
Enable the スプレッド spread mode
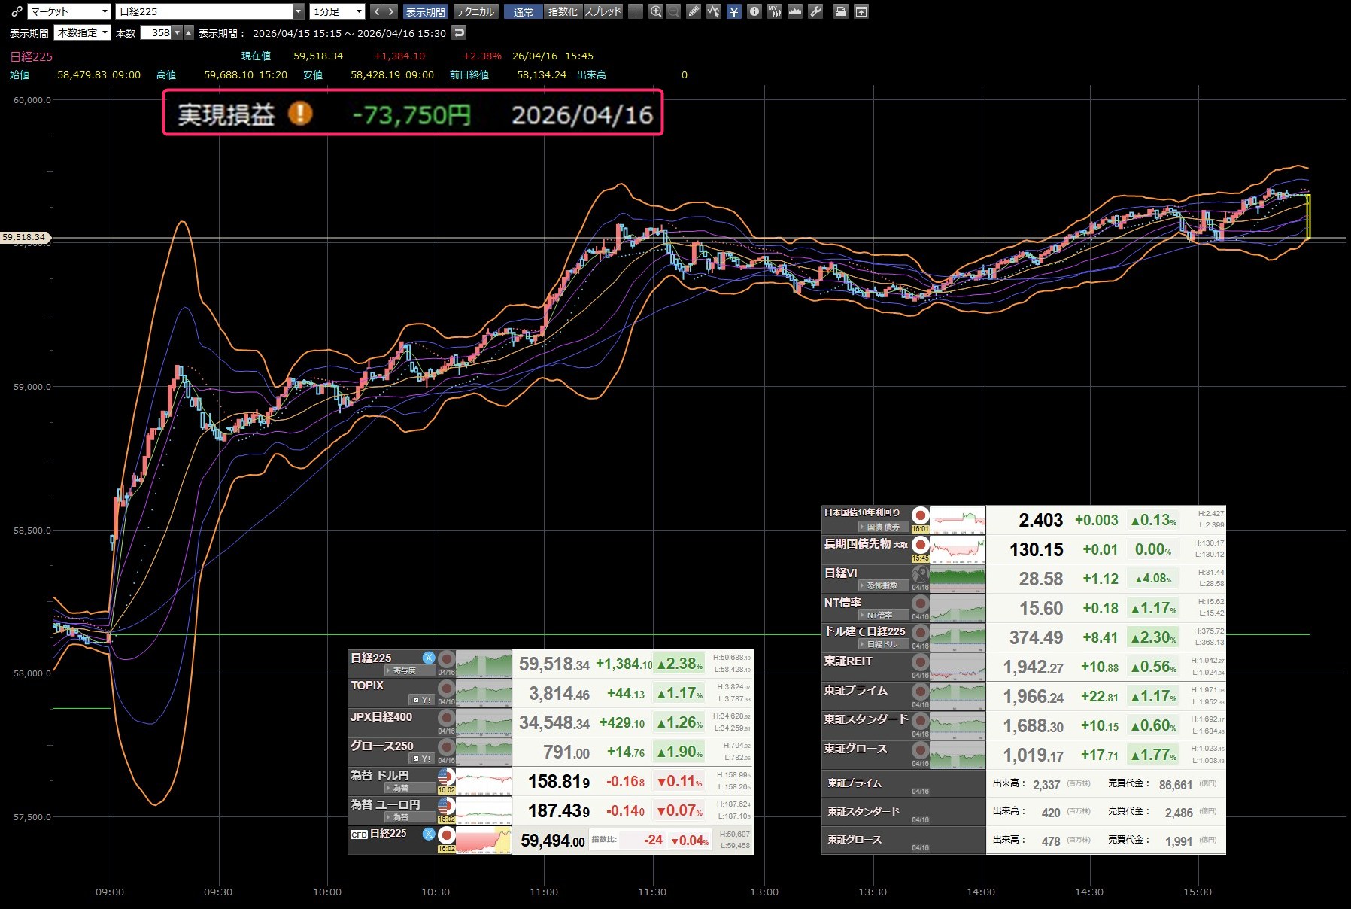(603, 11)
